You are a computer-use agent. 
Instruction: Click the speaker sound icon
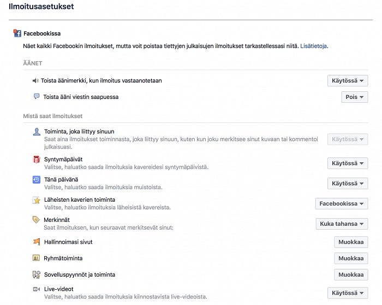coord(35,80)
